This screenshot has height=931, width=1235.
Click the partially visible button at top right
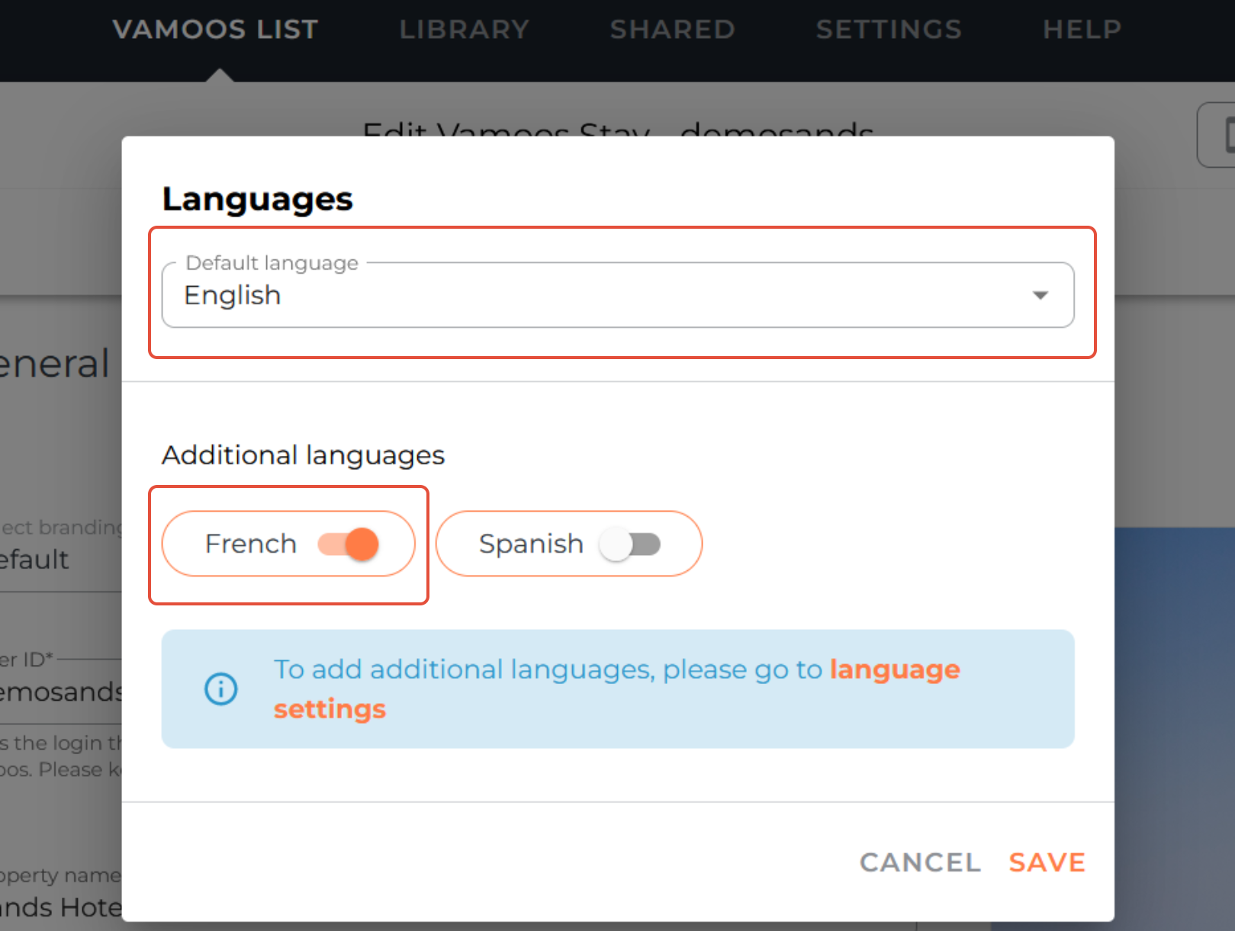point(1218,135)
